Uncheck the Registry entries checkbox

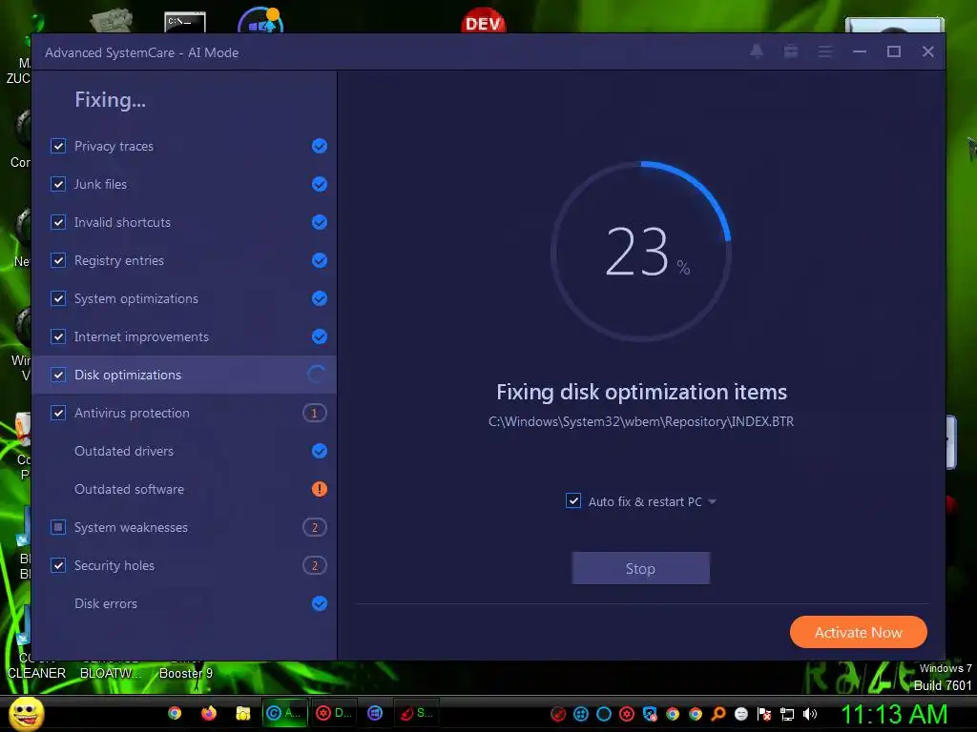pos(58,260)
